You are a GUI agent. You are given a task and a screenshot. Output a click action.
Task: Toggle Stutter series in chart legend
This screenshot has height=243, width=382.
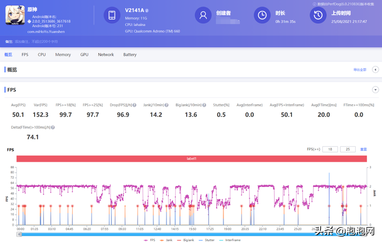click(x=207, y=240)
